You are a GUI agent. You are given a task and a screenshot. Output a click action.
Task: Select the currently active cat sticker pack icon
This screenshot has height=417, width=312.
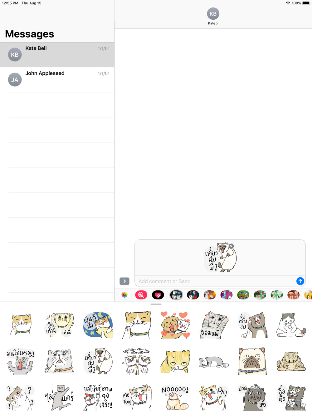click(176, 295)
